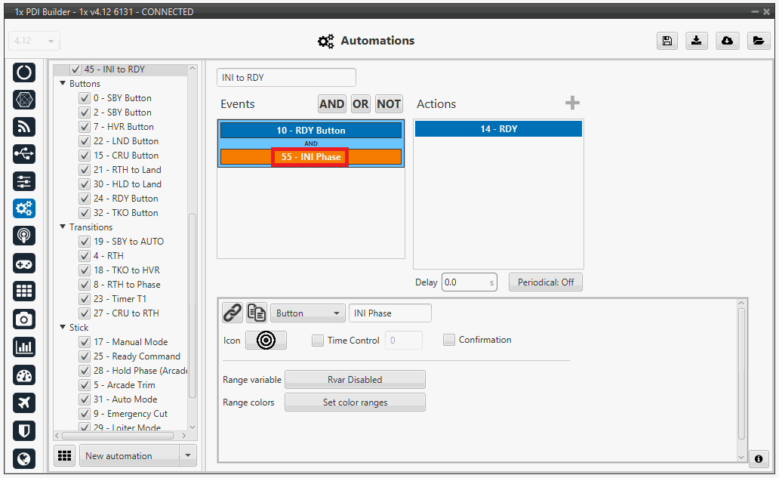Open the New automation dropdown arrow
This screenshot has width=779, height=478.
click(187, 456)
